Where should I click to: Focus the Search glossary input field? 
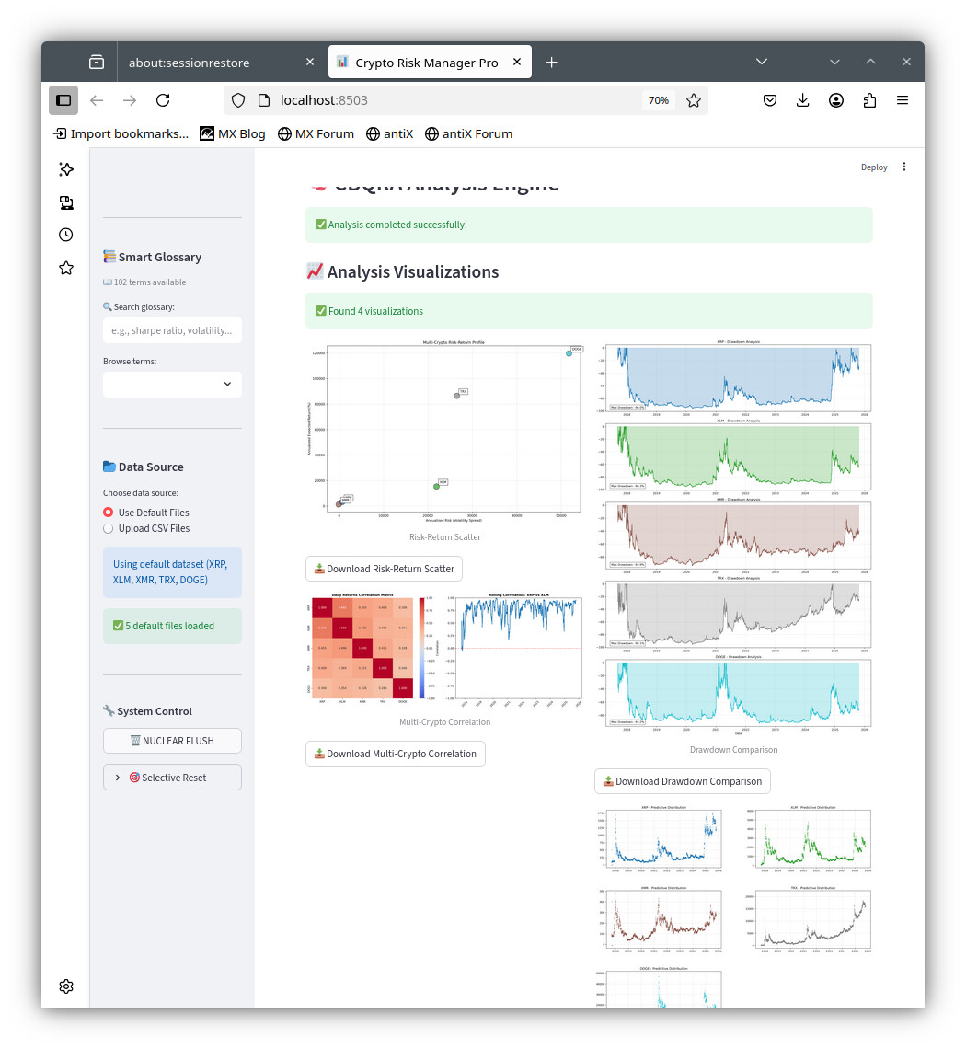[172, 330]
